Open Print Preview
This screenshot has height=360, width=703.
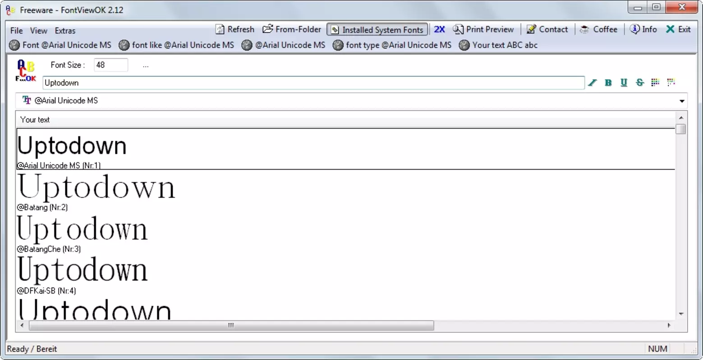click(483, 29)
